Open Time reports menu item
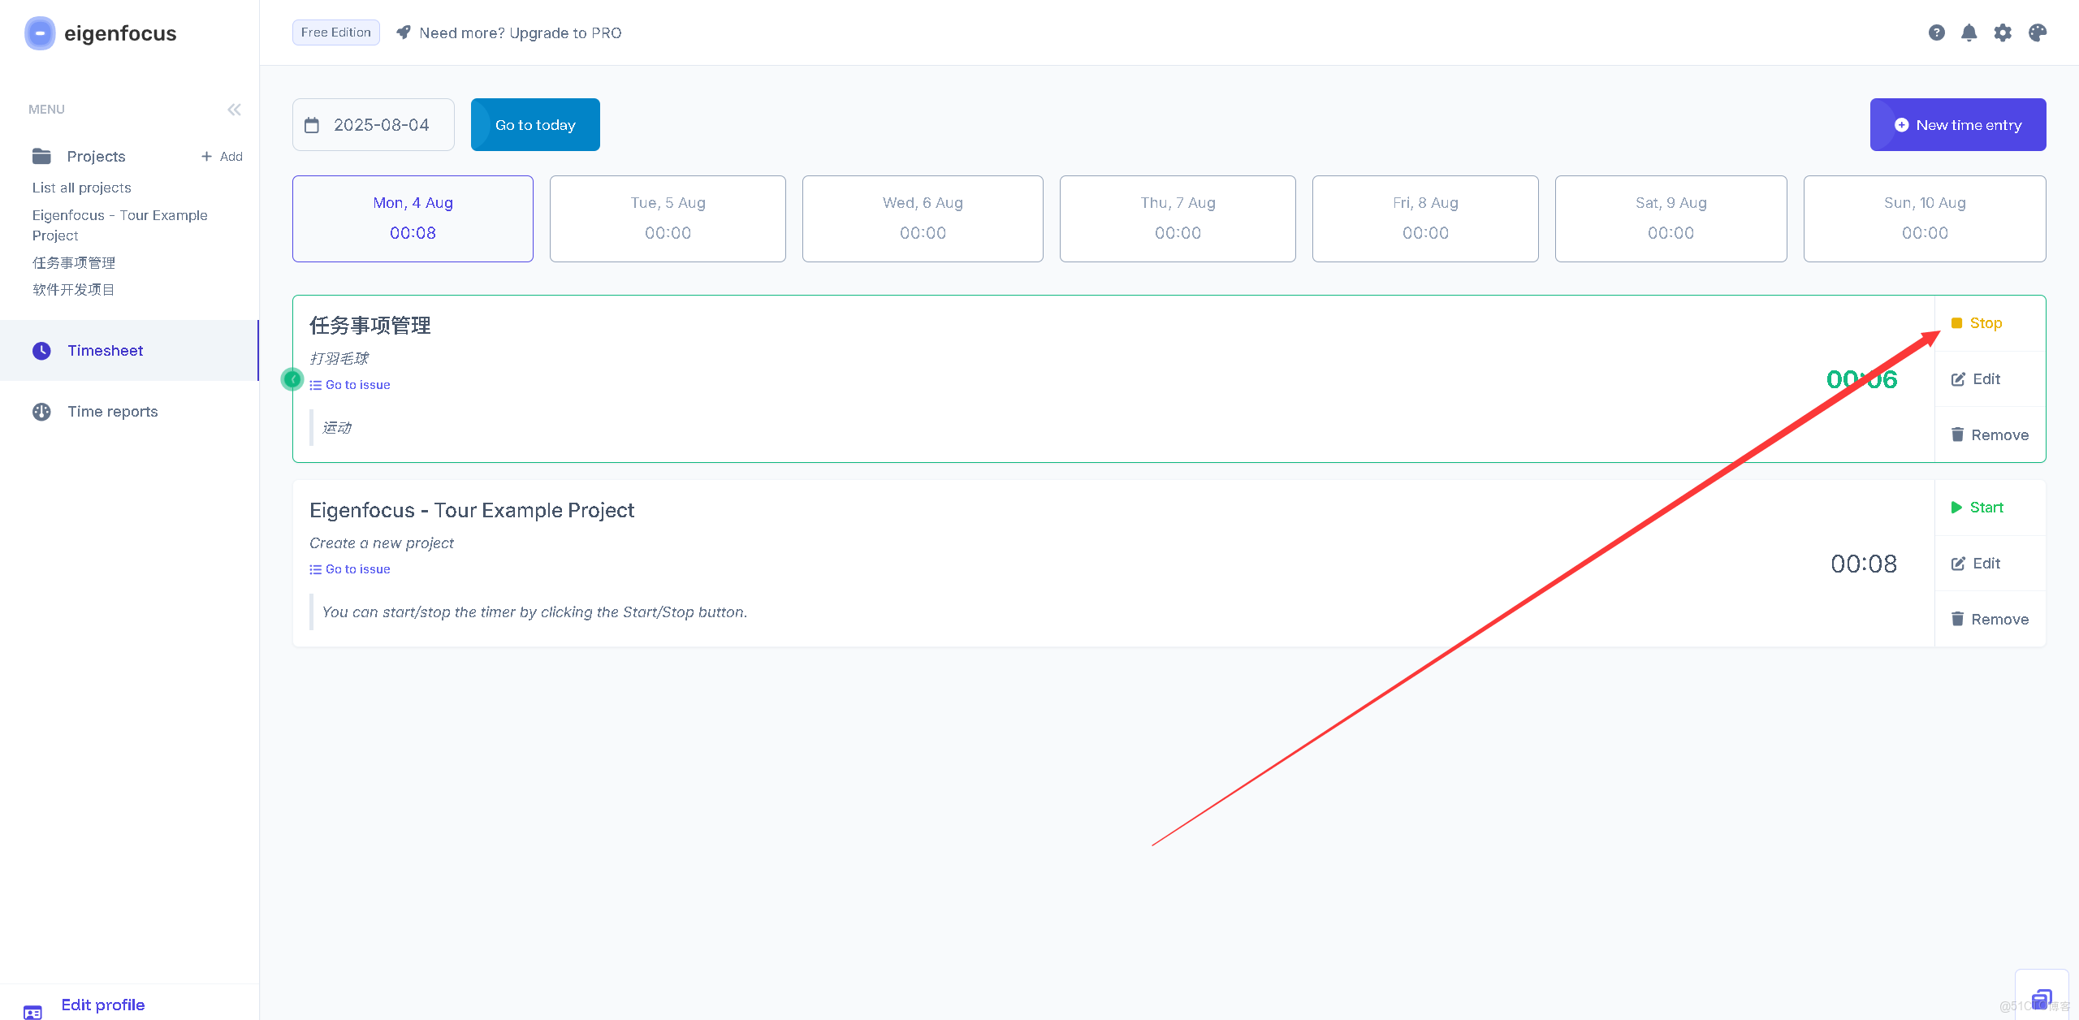The image size is (2079, 1020). coord(112,412)
